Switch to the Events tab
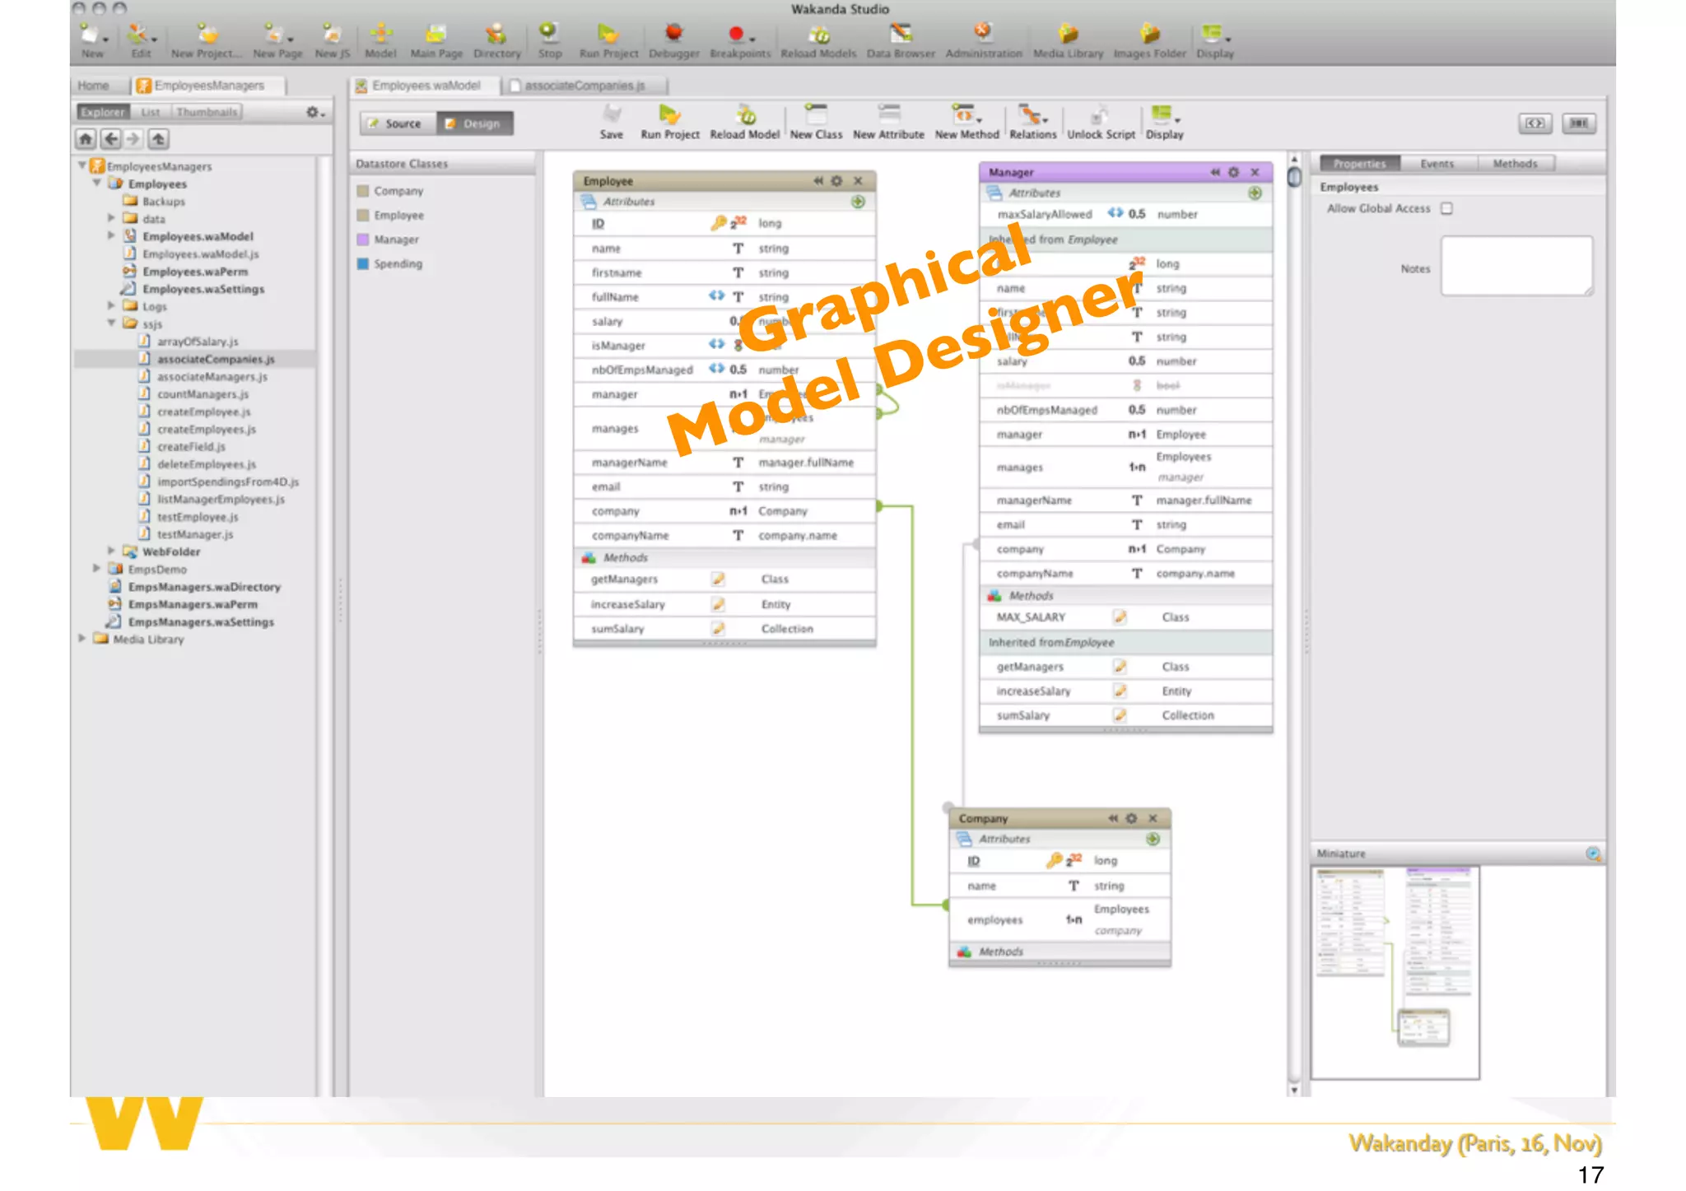The width and height of the screenshot is (1686, 1191). (1437, 164)
